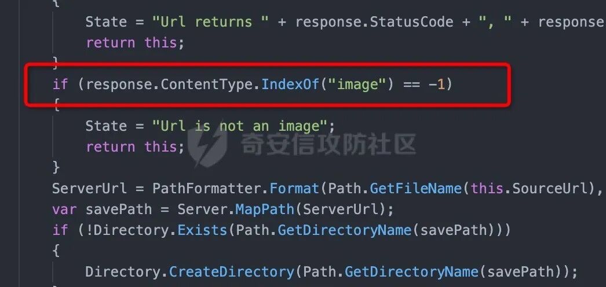Click the "Url is not an image" string
The height and width of the screenshot is (287, 606).
[x=239, y=126]
